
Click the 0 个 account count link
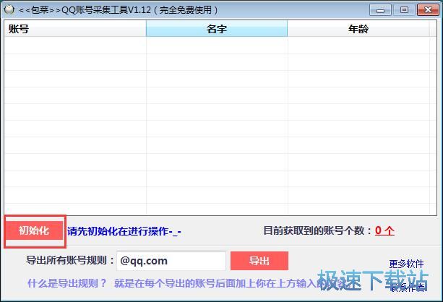coord(384,230)
